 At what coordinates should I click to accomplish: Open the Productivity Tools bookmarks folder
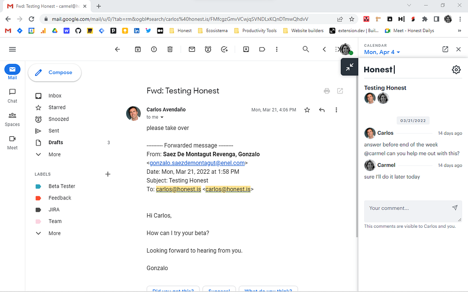tap(255, 31)
